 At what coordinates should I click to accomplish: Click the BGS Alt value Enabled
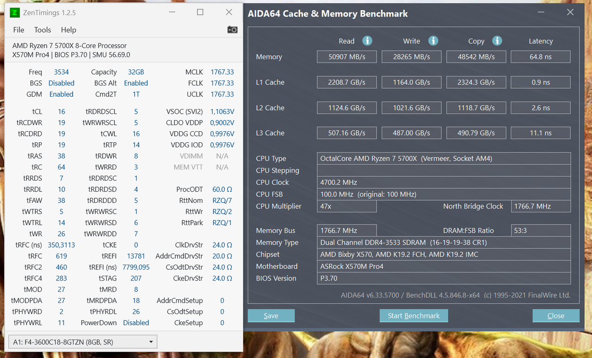click(x=136, y=83)
